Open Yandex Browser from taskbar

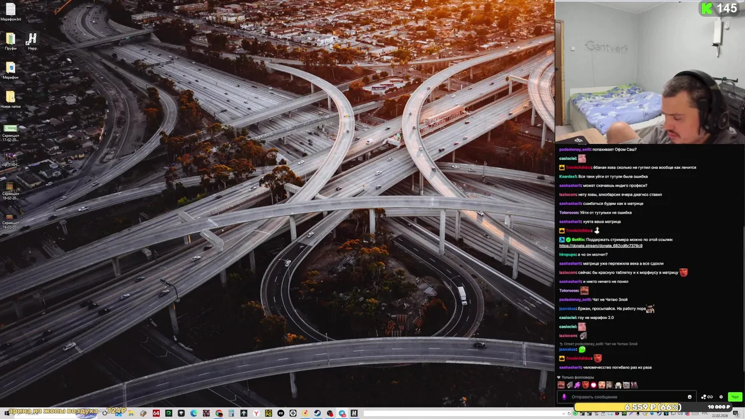pos(256,413)
